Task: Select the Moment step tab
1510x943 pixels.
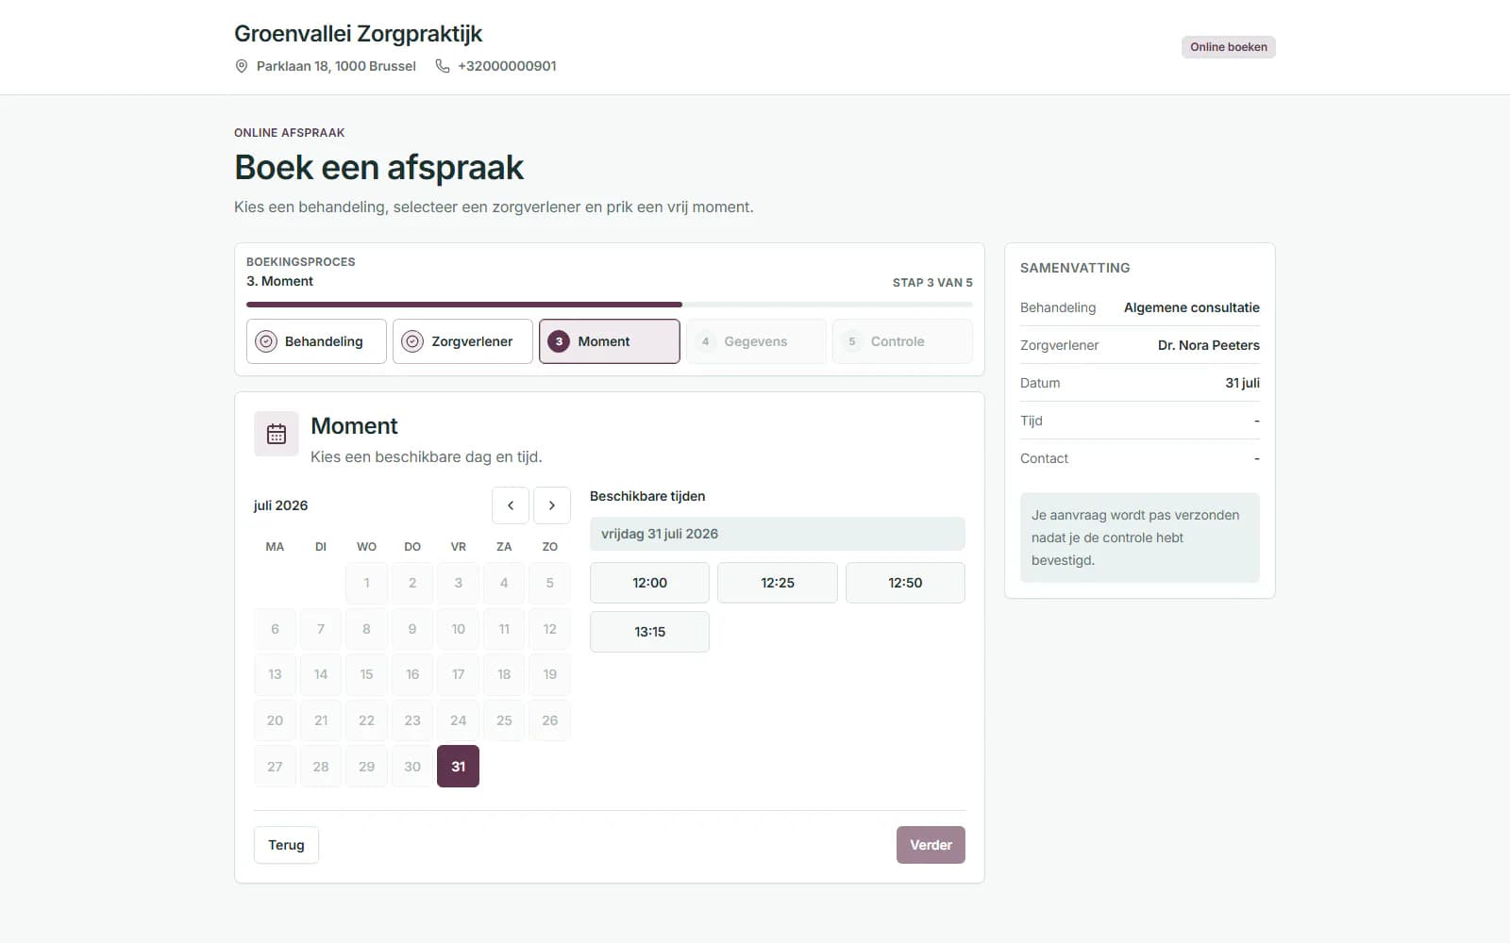Action: [x=610, y=341]
